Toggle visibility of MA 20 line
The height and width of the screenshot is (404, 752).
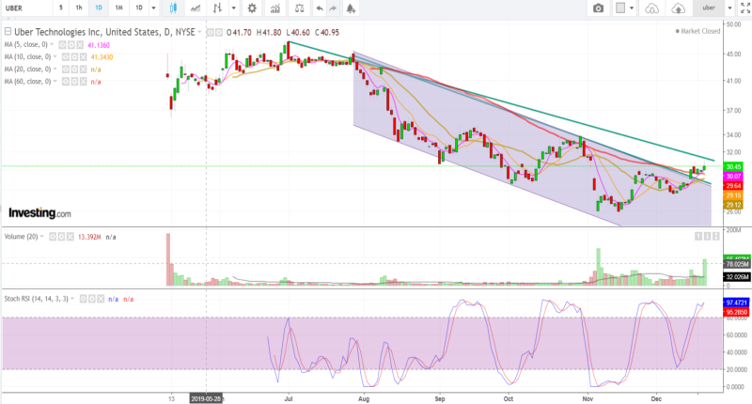[x=66, y=70]
